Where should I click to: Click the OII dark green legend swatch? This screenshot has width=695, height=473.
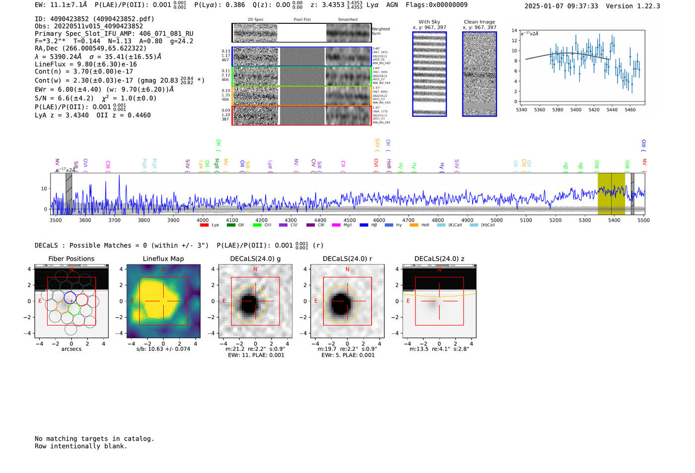(x=231, y=225)
